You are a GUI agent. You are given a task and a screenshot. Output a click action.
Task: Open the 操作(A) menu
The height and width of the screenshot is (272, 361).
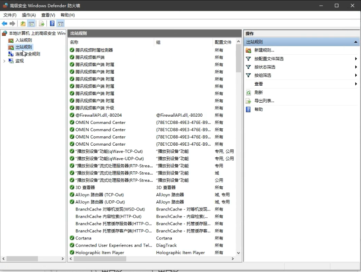click(29, 15)
